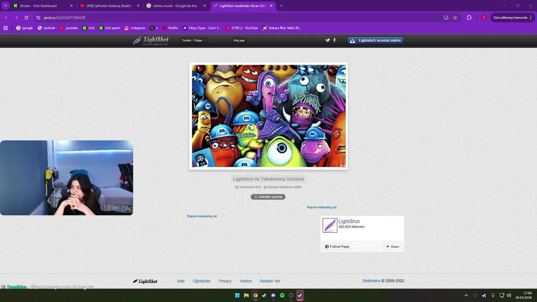Click the Chrome reload button

click(x=26, y=18)
